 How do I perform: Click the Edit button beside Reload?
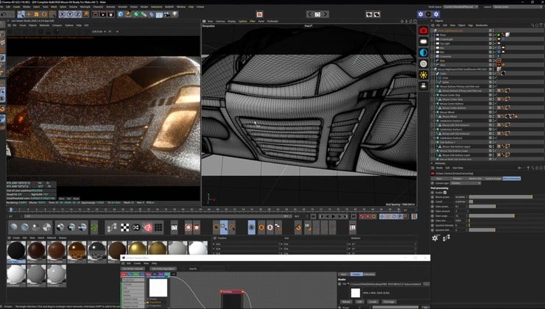click(x=359, y=302)
